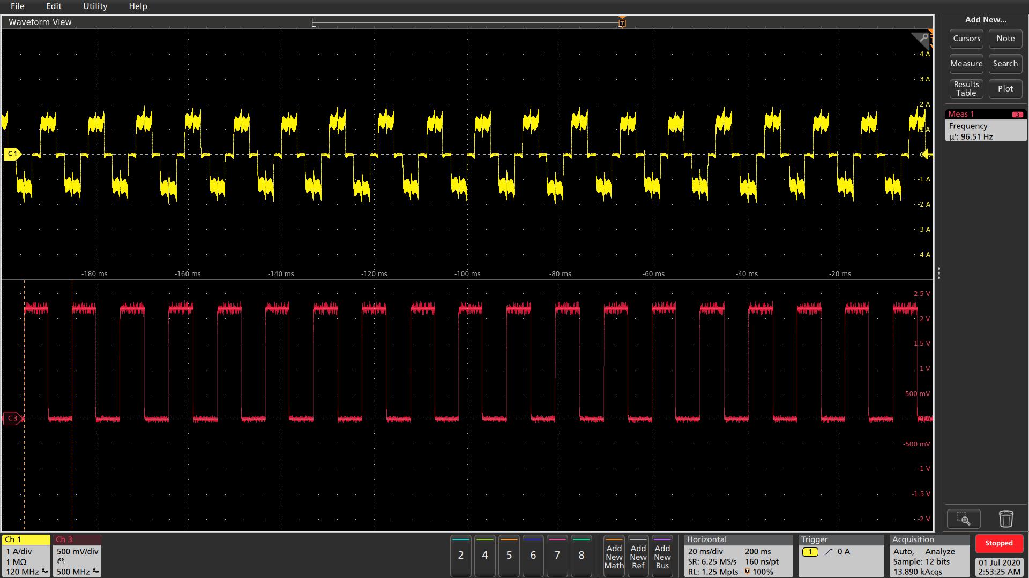Click the 2.5 V scale label
Screen dimensions: 1029x578
[922, 294]
